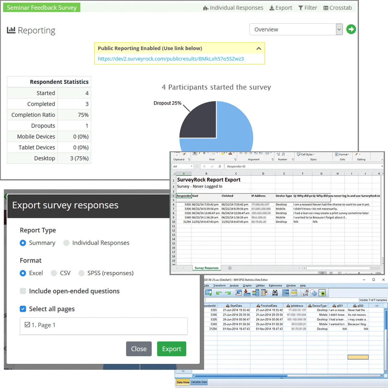Choose CSV format option
This screenshot has width=388, height=388.
(61, 273)
